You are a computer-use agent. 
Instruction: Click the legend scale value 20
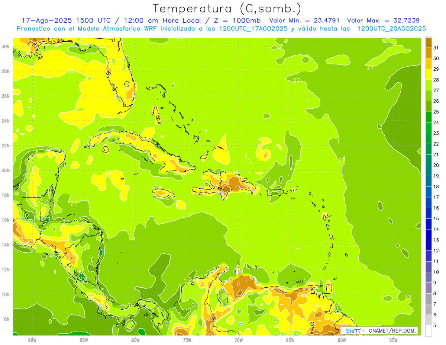[436, 165]
